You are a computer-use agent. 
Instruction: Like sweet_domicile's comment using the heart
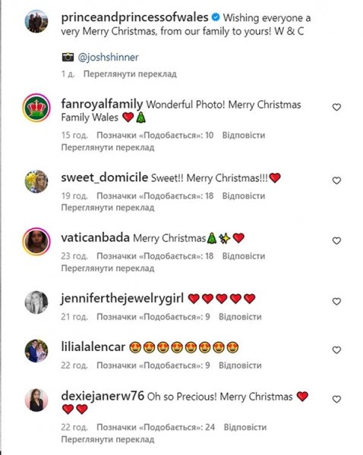(x=336, y=180)
